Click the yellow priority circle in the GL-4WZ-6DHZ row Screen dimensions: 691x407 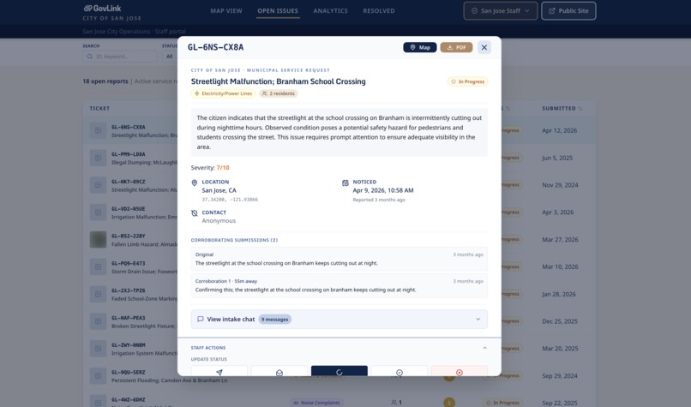click(x=449, y=403)
